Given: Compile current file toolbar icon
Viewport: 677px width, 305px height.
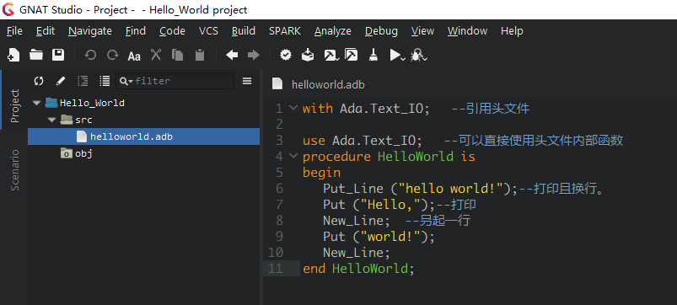Looking at the screenshot, I should pyautogui.click(x=308, y=55).
